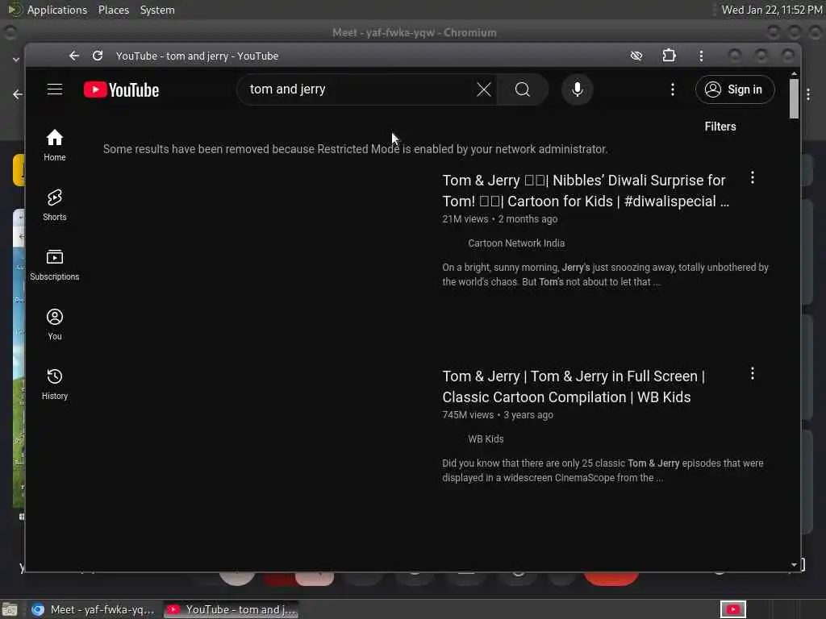Open options for Nibbles' Diwali Surprise video

click(753, 178)
